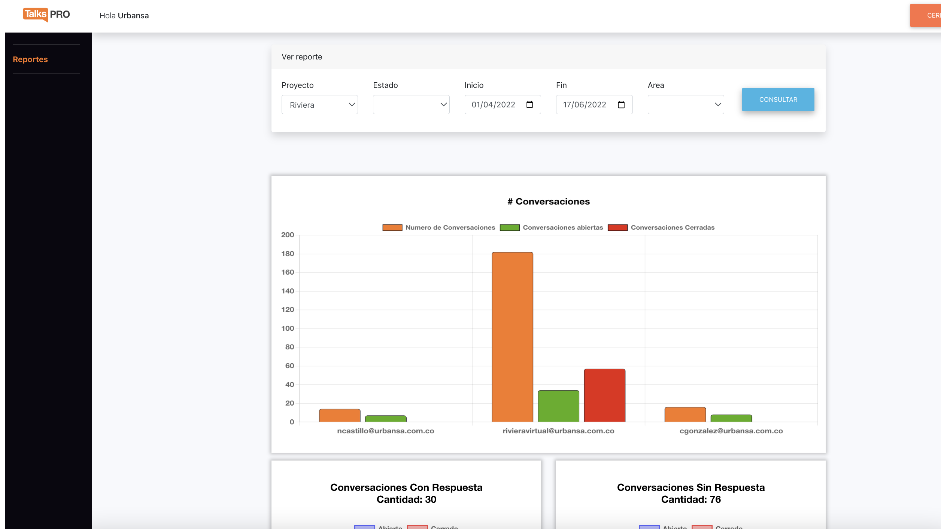This screenshot has height=529, width=941.
Task: Click the orange bar for ncastillo@urbansa.com.co
Action: click(340, 415)
